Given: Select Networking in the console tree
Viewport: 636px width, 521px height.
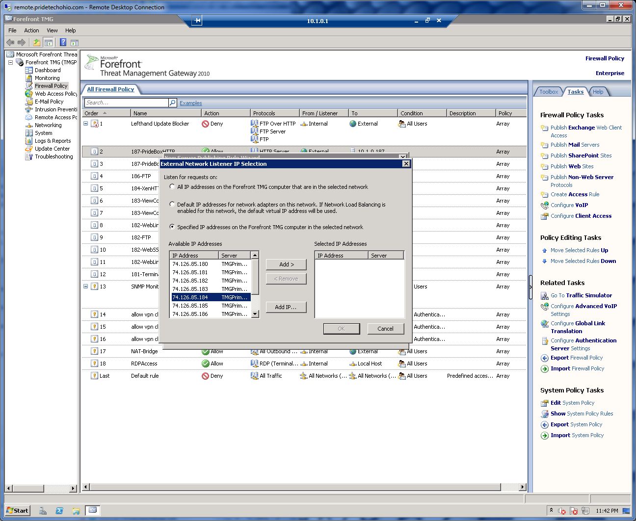Looking at the screenshot, I should [x=48, y=125].
